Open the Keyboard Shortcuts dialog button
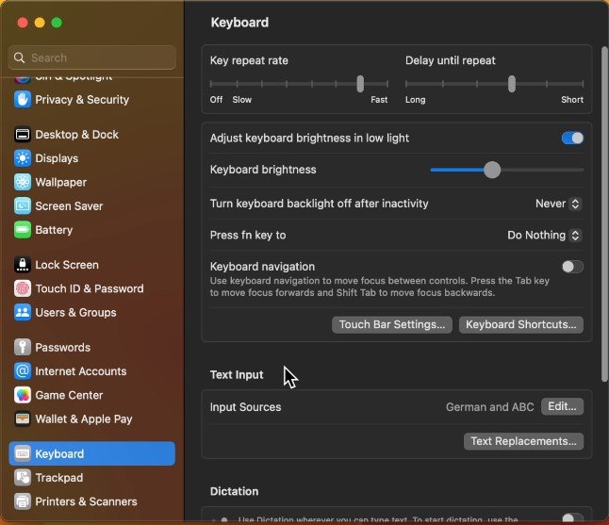Viewport: 609px width, 525px height. [521, 324]
